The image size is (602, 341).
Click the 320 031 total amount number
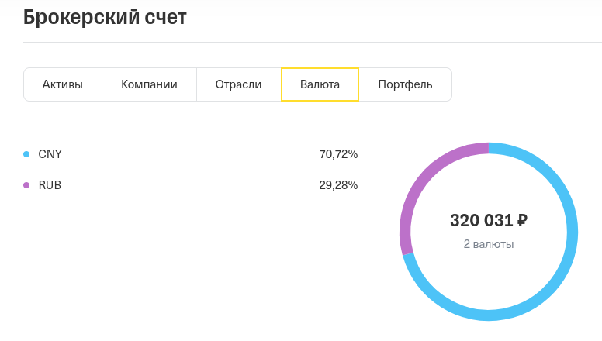(481, 221)
